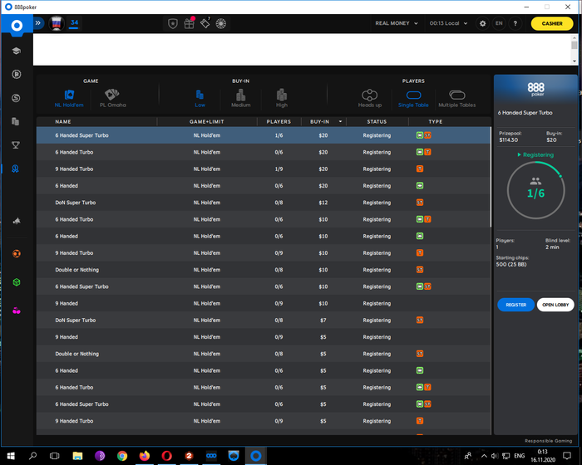Image resolution: width=582 pixels, height=465 pixels.
Task: Expand the 00:13 Local time dropdown
Action: click(x=448, y=23)
